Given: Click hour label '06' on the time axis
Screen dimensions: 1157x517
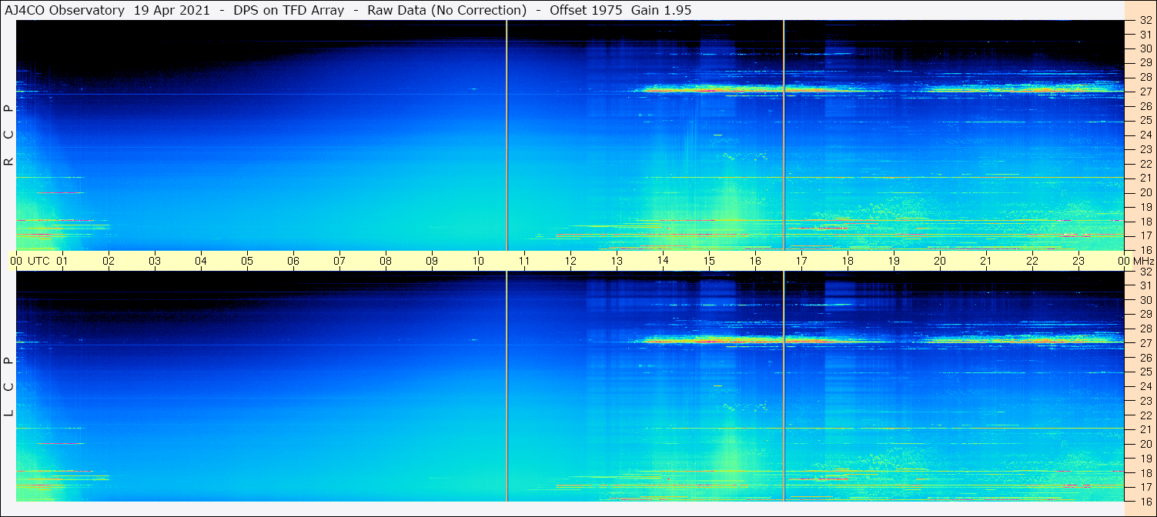Looking at the screenshot, I should click(x=293, y=261).
